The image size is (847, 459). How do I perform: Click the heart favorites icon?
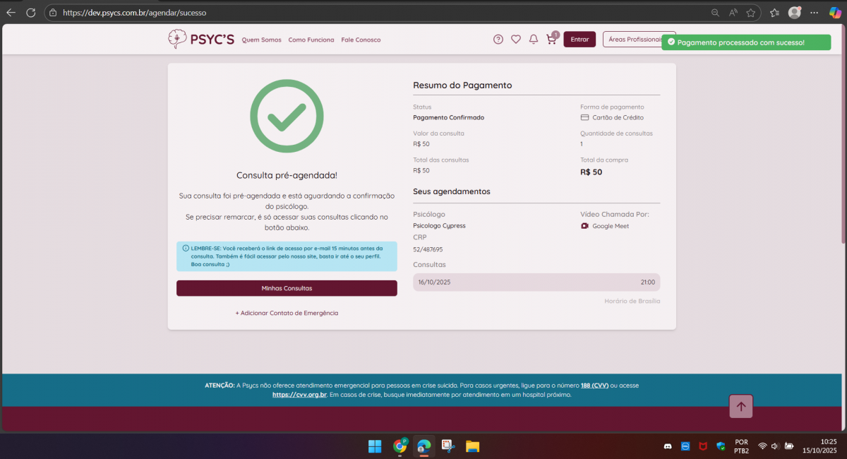click(x=516, y=40)
